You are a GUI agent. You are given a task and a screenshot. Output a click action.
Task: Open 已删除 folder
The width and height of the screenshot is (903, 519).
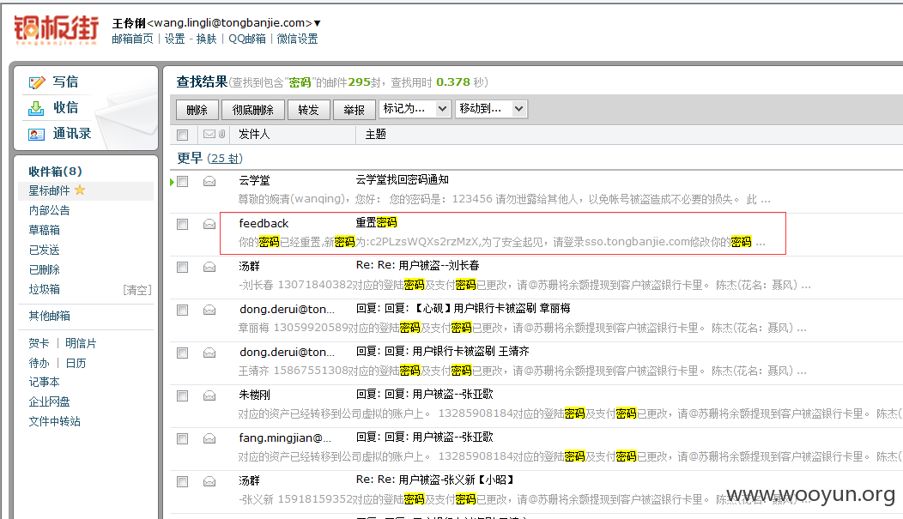point(45,269)
